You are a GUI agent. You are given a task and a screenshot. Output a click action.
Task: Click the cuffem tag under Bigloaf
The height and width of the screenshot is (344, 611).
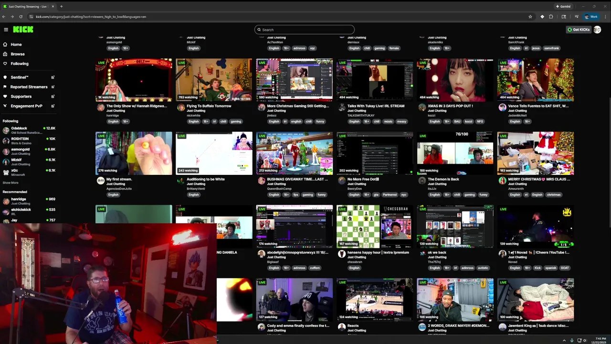(315, 268)
